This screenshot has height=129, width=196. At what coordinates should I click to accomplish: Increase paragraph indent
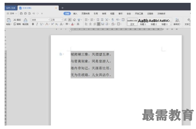[x=102, y=20]
